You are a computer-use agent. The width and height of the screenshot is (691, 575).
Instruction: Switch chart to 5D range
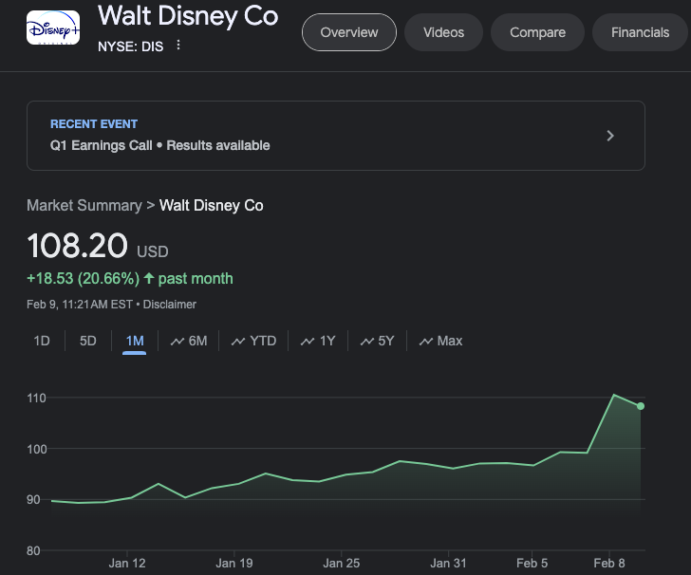click(87, 341)
